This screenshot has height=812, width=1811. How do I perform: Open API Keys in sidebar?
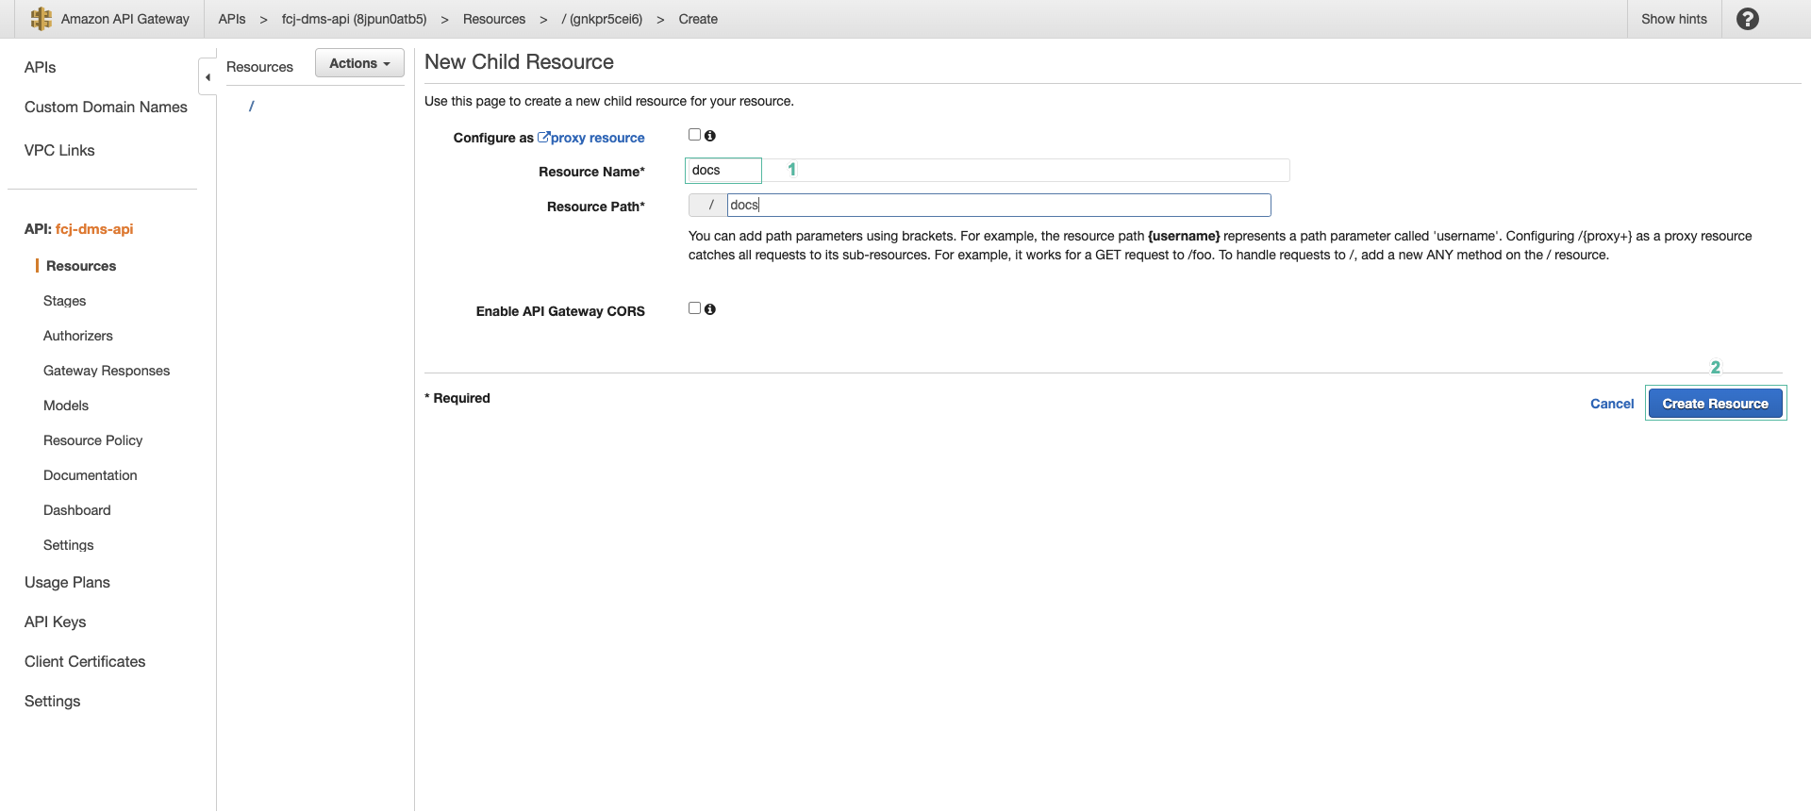tap(56, 621)
